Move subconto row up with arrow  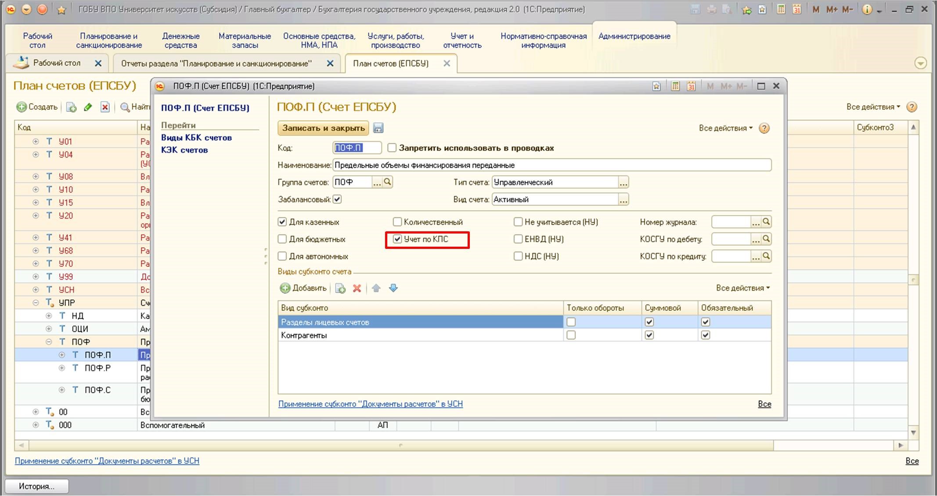click(376, 288)
